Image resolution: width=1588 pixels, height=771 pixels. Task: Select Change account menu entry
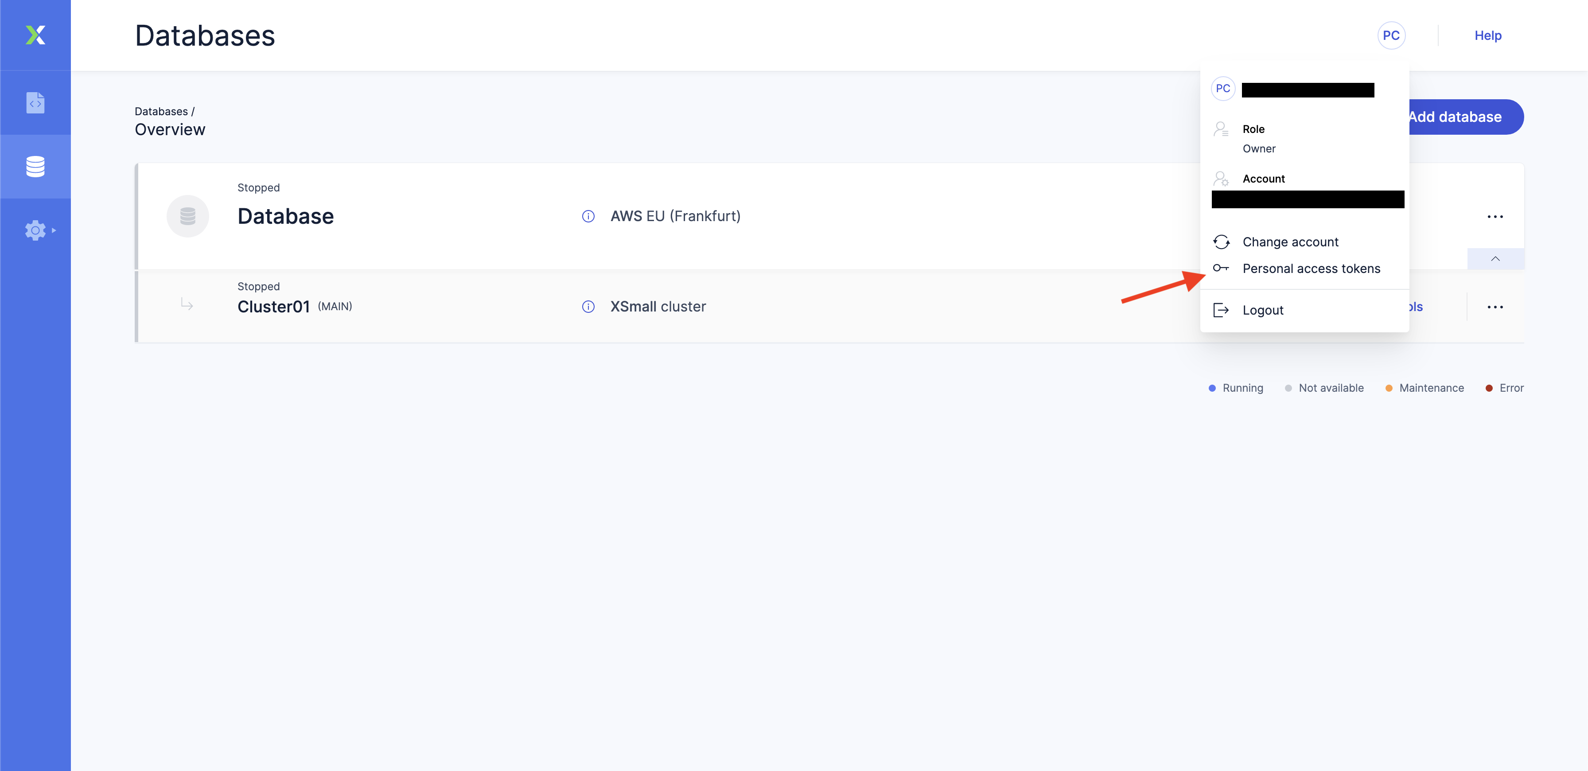[1290, 241]
